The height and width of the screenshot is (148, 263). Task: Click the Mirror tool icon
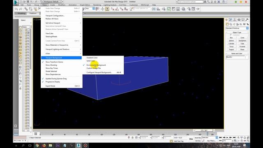tap(154, 9)
